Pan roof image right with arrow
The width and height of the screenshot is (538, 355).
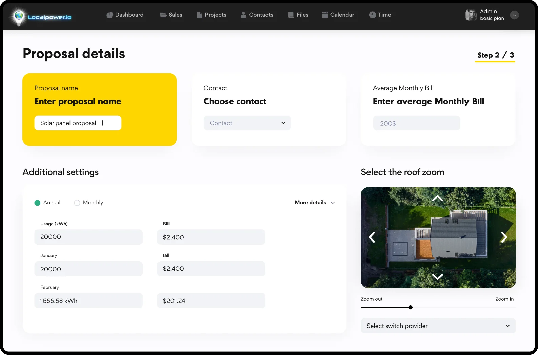click(x=504, y=237)
